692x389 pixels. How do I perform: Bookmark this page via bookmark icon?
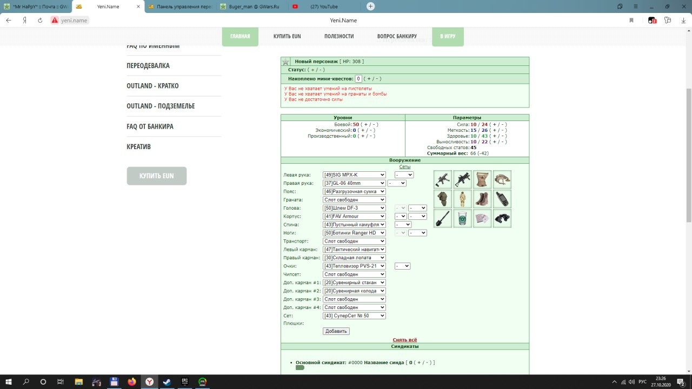click(631, 20)
